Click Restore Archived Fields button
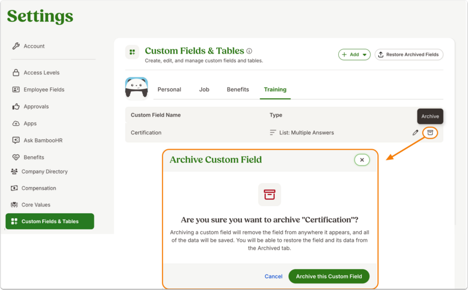 click(x=409, y=55)
